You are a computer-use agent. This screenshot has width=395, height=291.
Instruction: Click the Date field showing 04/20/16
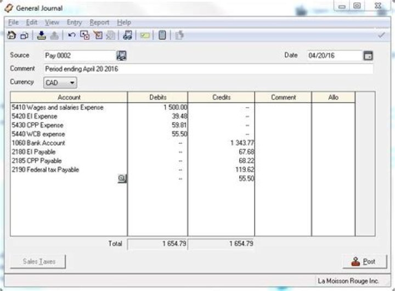pos(335,55)
